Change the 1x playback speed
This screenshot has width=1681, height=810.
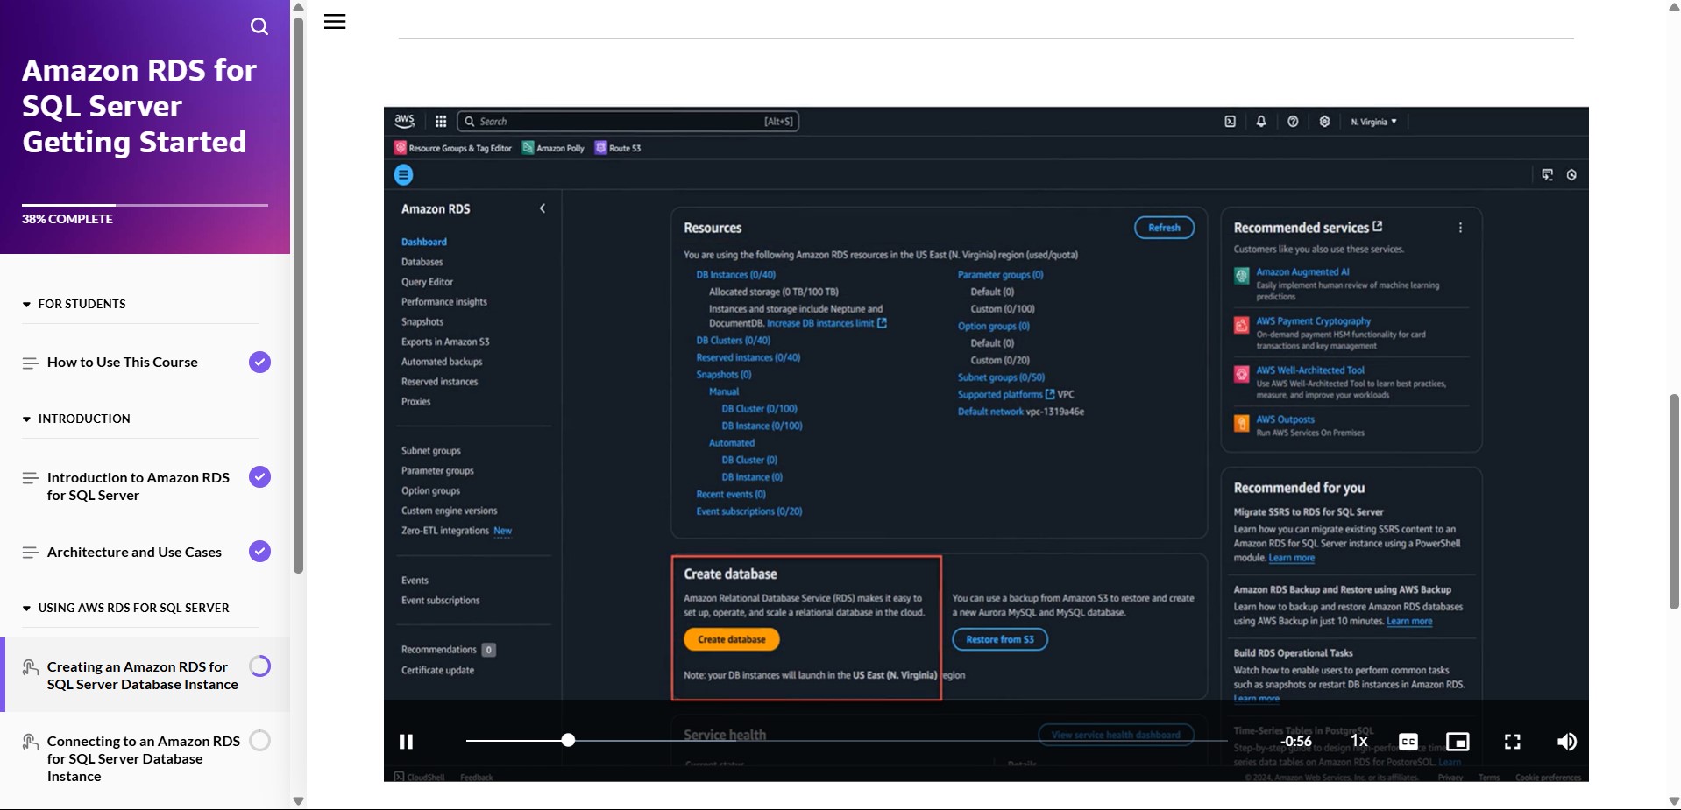click(1359, 741)
